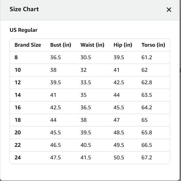Select brand size 18 row label
The width and height of the screenshot is (181, 181).
[18, 120]
